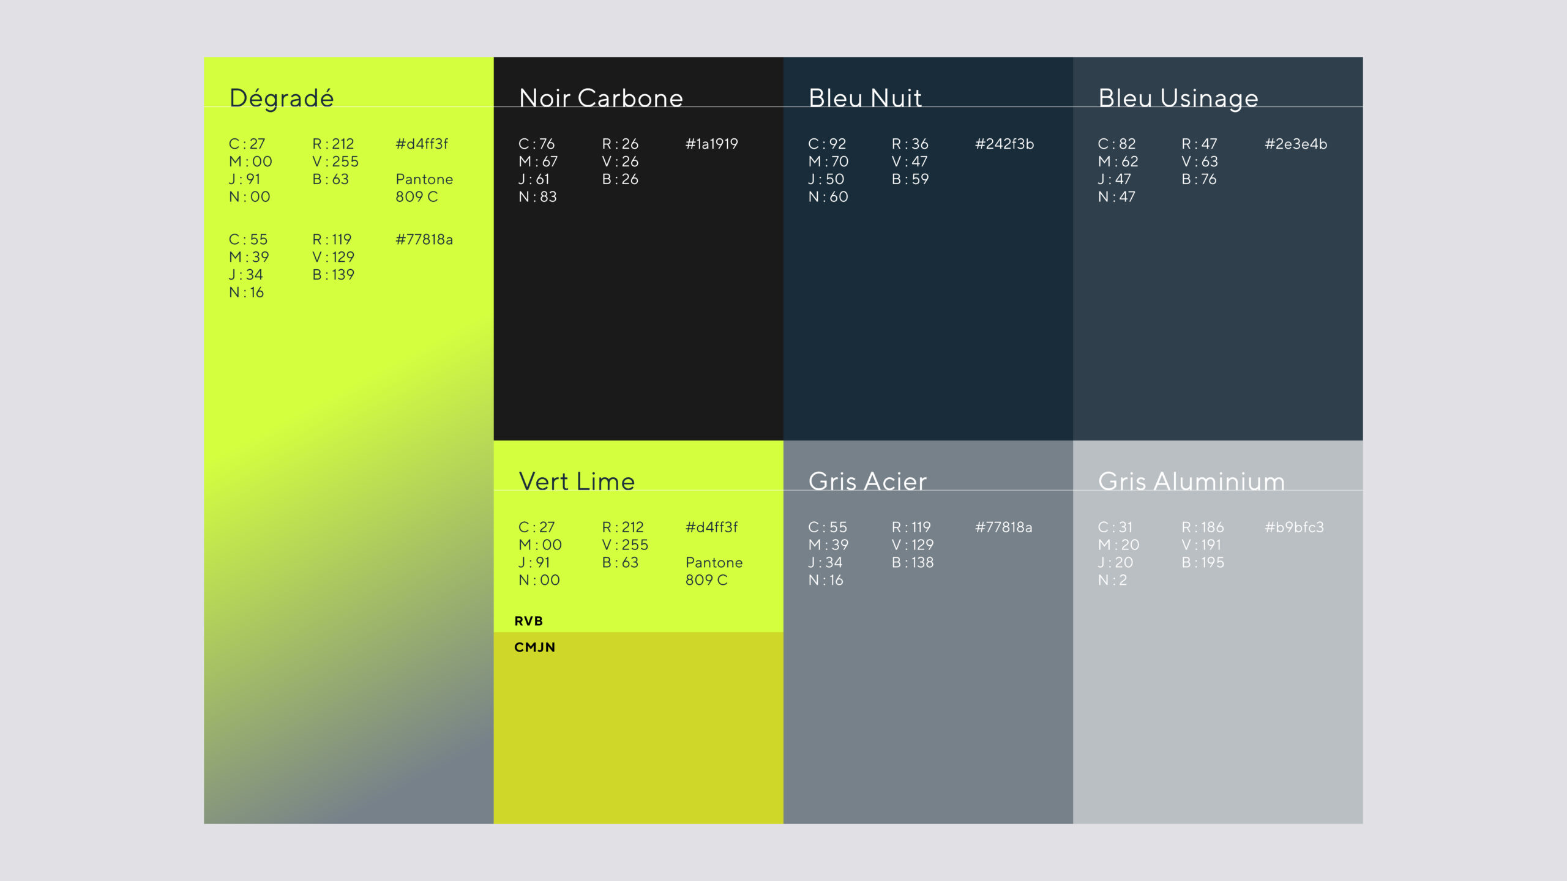Screen dimensions: 1567x881
Task: Select the Noir Carbone color swatch
Action: tap(638, 318)
